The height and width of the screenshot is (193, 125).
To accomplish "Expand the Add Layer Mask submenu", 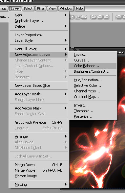I will click(39, 94).
